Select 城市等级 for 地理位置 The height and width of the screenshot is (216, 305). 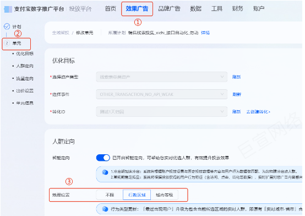pos(165,195)
